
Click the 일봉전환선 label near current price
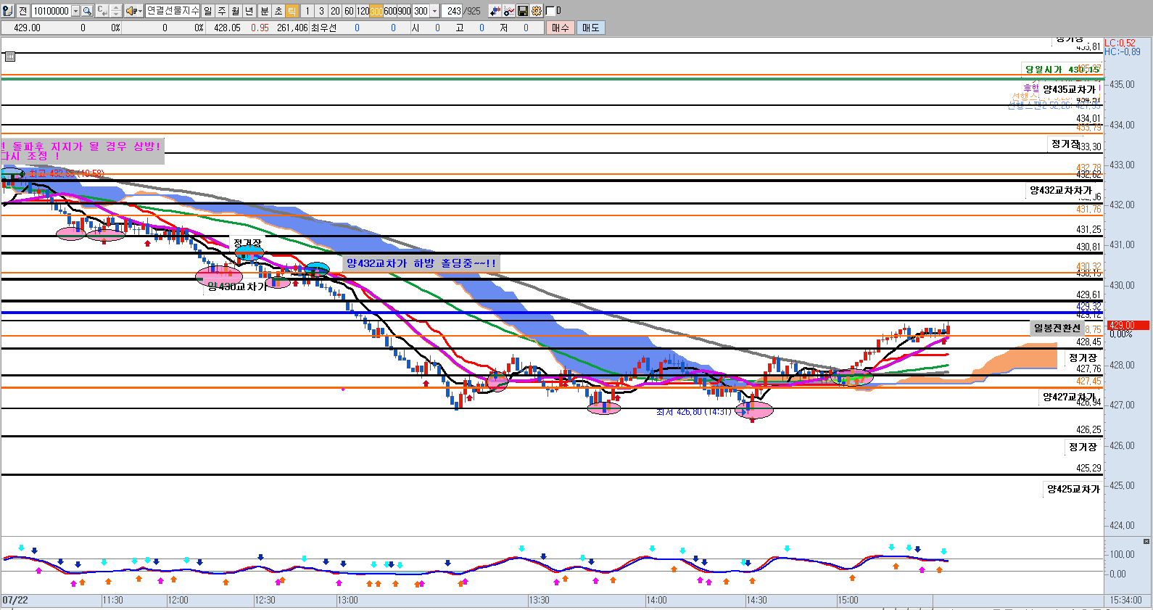[x=1057, y=328]
